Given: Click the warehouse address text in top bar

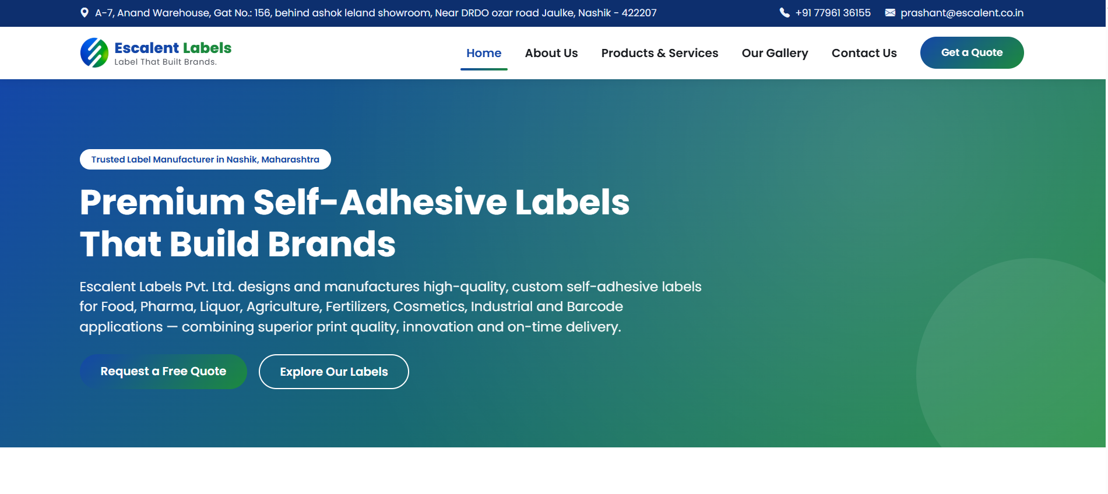Looking at the screenshot, I should 376,13.
